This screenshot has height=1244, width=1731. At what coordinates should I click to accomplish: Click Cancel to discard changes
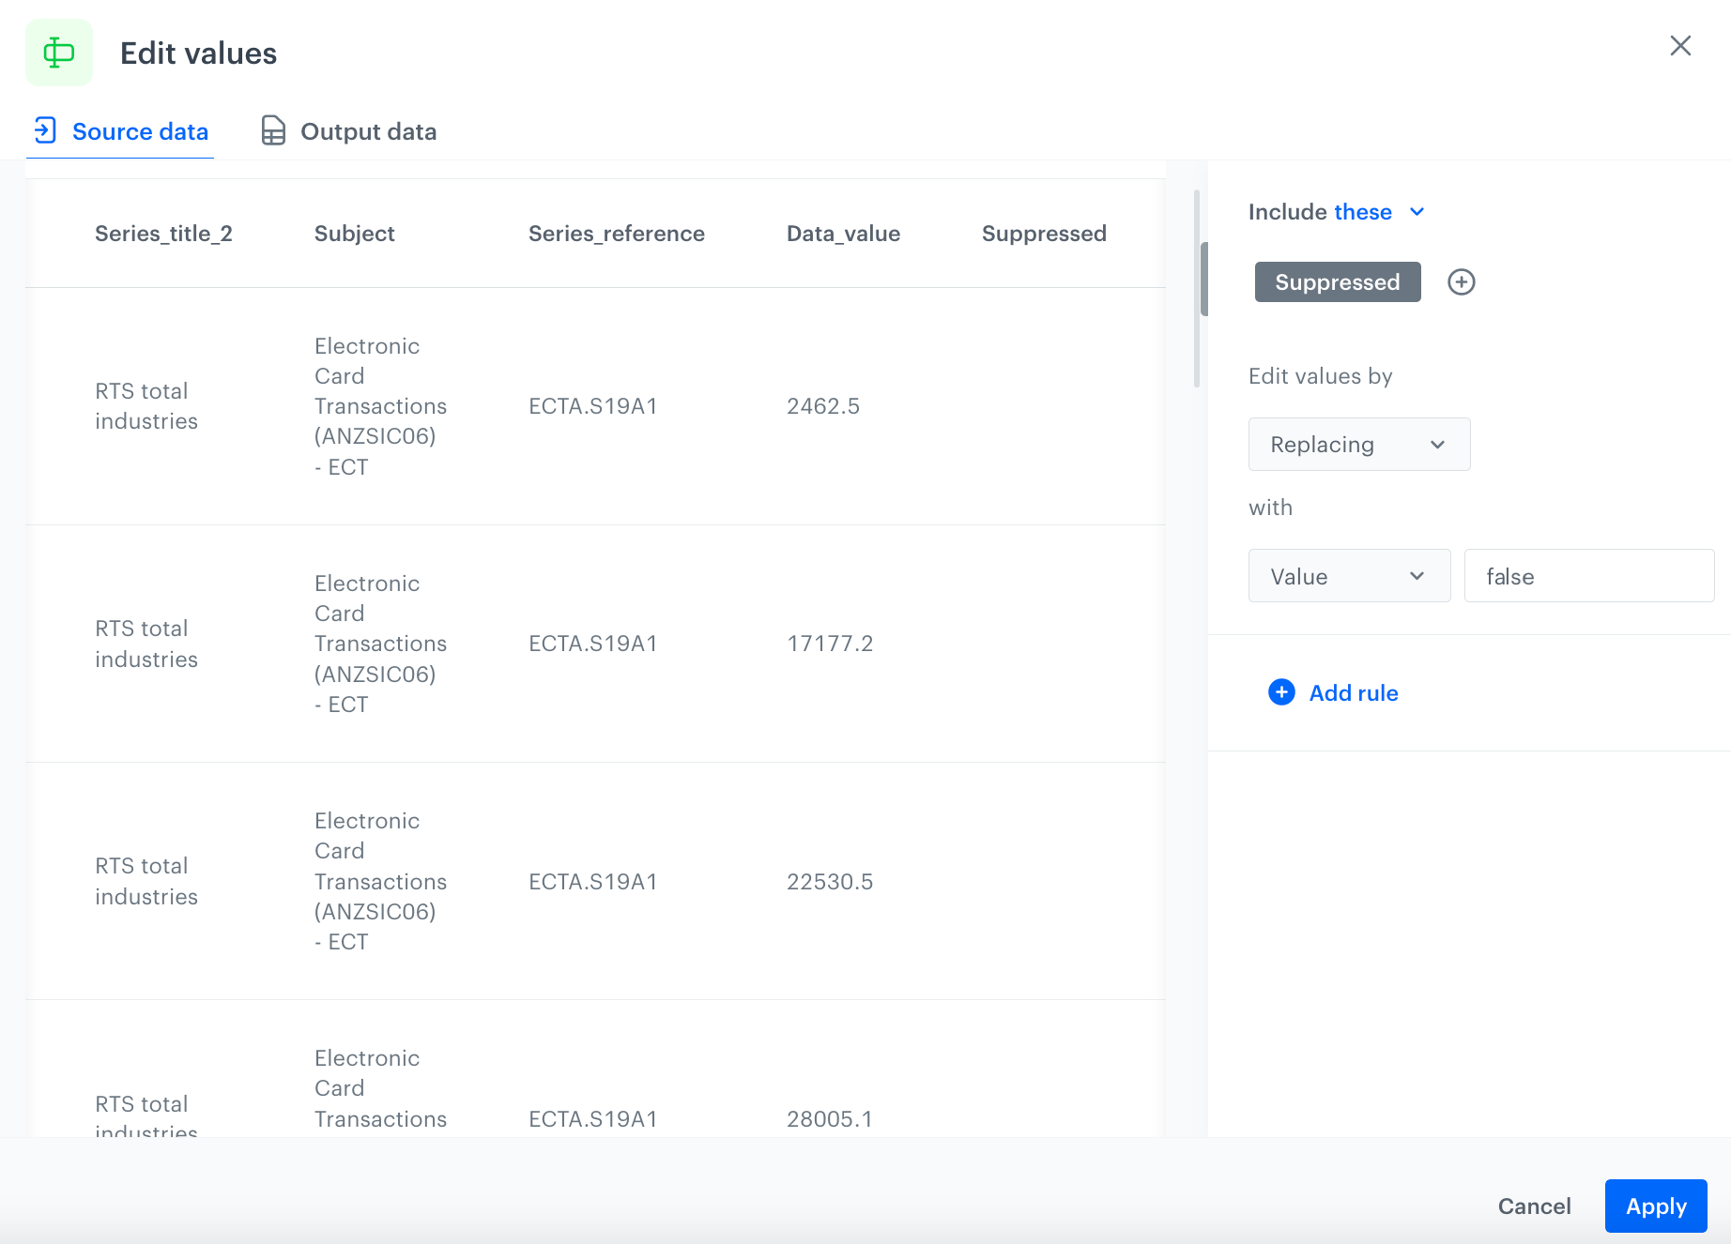pyautogui.click(x=1534, y=1206)
